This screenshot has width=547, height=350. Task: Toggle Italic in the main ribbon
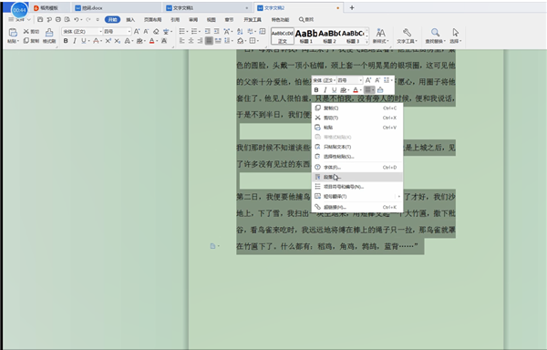pyautogui.click(x=75, y=41)
